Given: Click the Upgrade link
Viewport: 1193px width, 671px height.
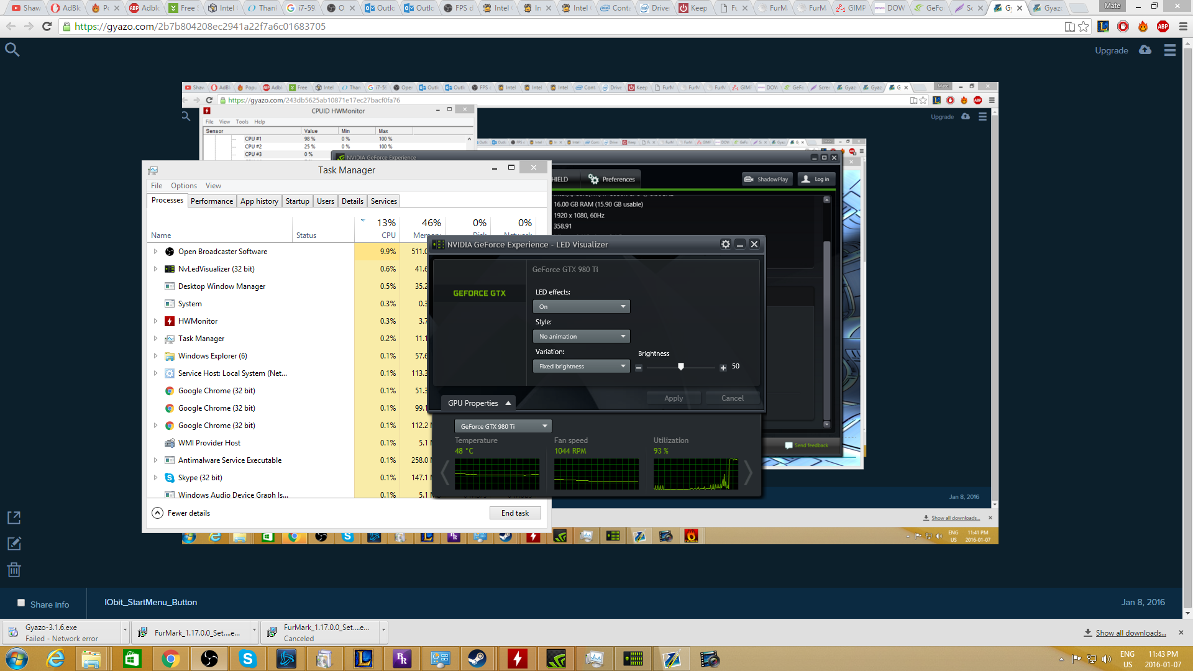Looking at the screenshot, I should tap(1111, 50).
